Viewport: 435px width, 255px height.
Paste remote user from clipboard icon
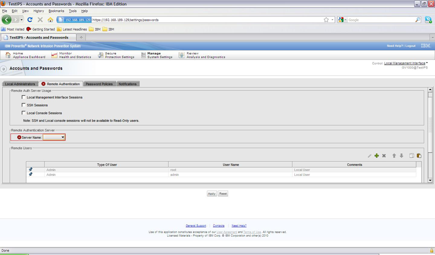pyautogui.click(x=419, y=156)
